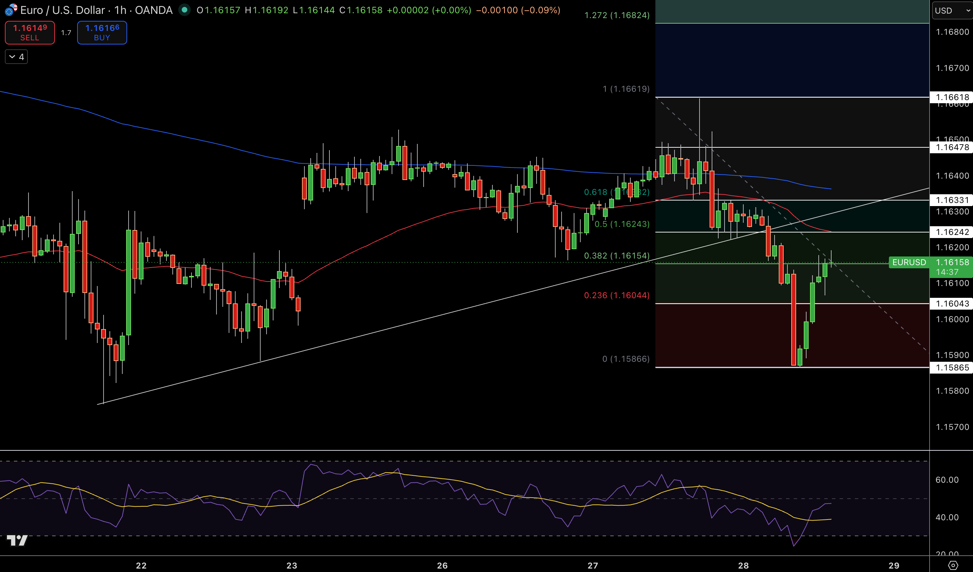Click the 1.16043 price axis label
Image resolution: width=973 pixels, height=572 pixels.
(952, 304)
